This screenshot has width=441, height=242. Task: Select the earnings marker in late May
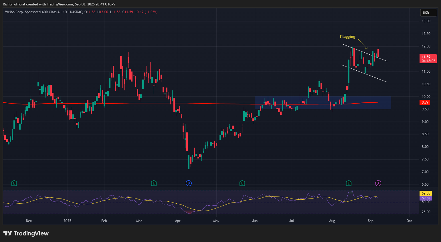242,183
